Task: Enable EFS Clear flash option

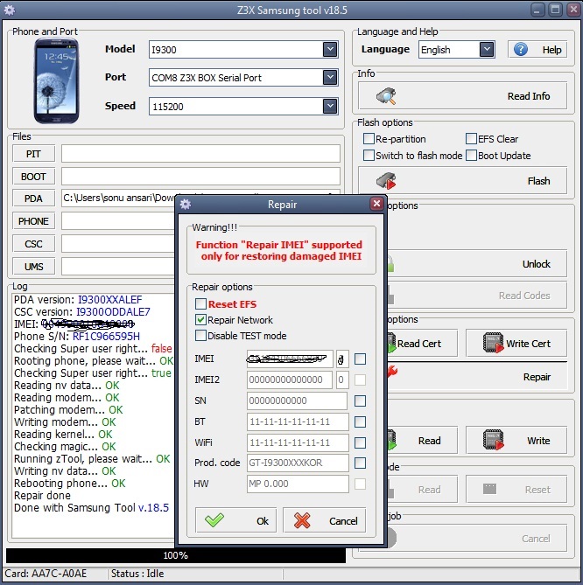Action: pos(471,139)
